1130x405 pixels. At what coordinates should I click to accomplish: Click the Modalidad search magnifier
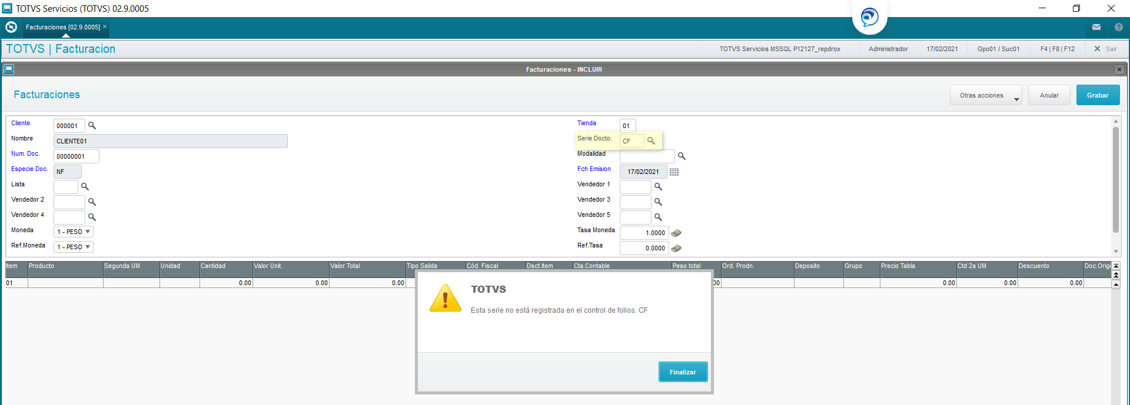(682, 156)
